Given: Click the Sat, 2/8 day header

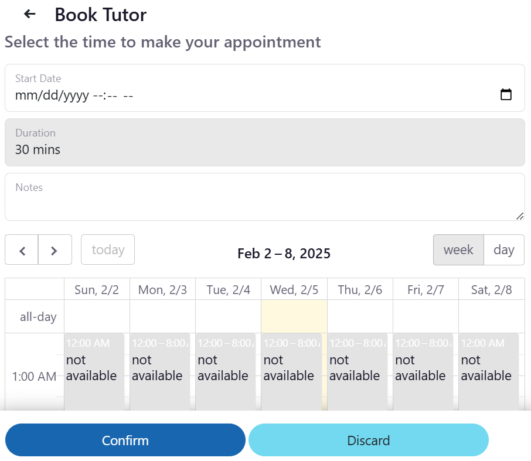Looking at the screenshot, I should (491, 290).
